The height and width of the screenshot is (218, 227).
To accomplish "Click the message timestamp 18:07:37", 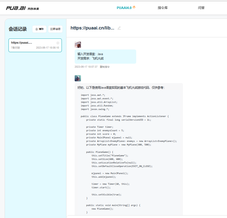I will click(86, 67).
